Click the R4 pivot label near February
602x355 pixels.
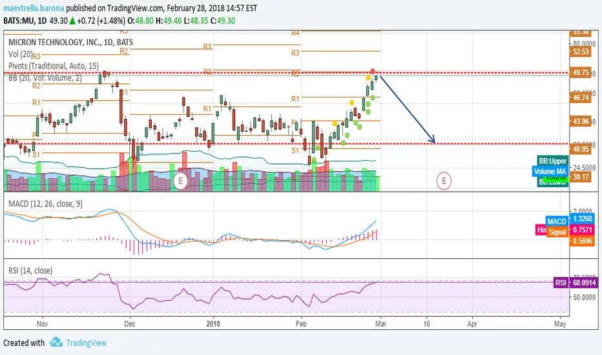(295, 34)
